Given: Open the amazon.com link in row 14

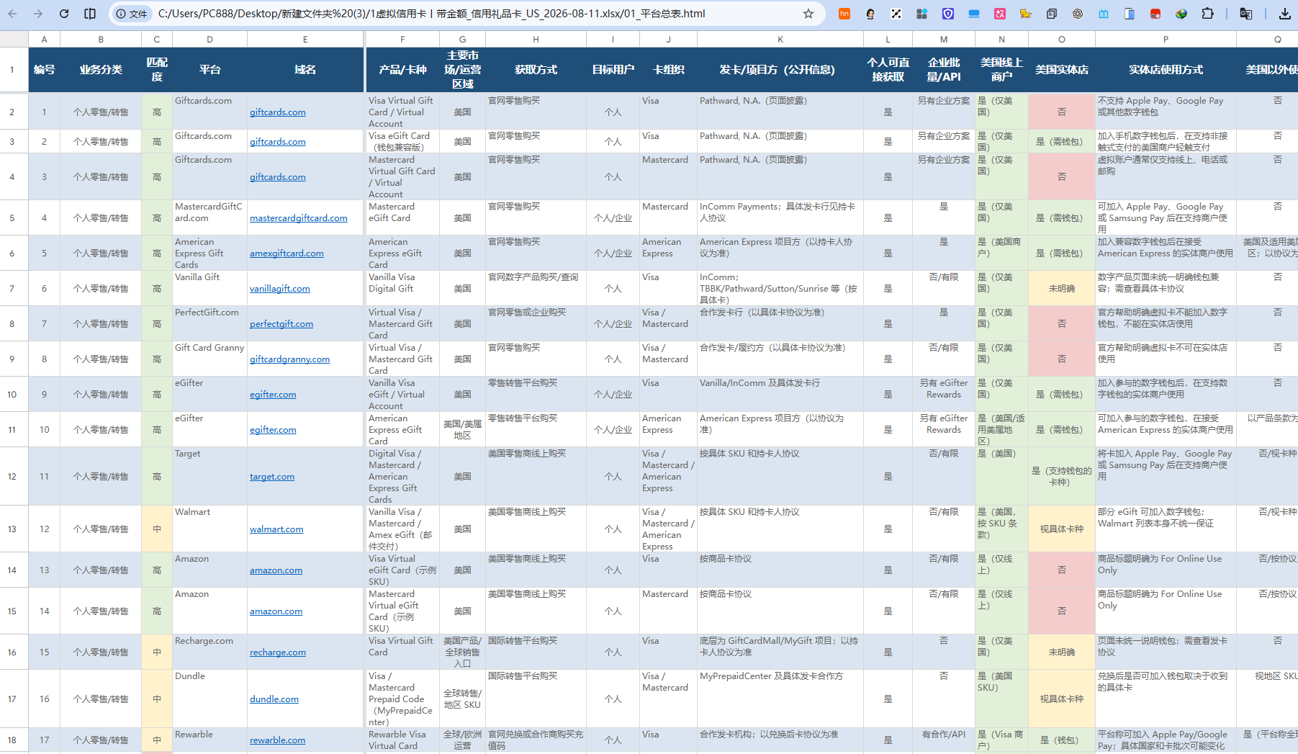Looking at the screenshot, I should [x=276, y=570].
